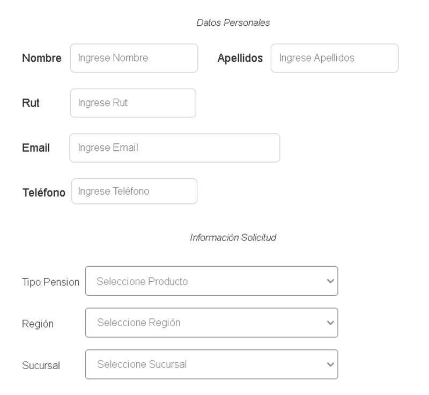
Task: Click inside the Ingrese Apellidos field
Action: [x=335, y=57]
